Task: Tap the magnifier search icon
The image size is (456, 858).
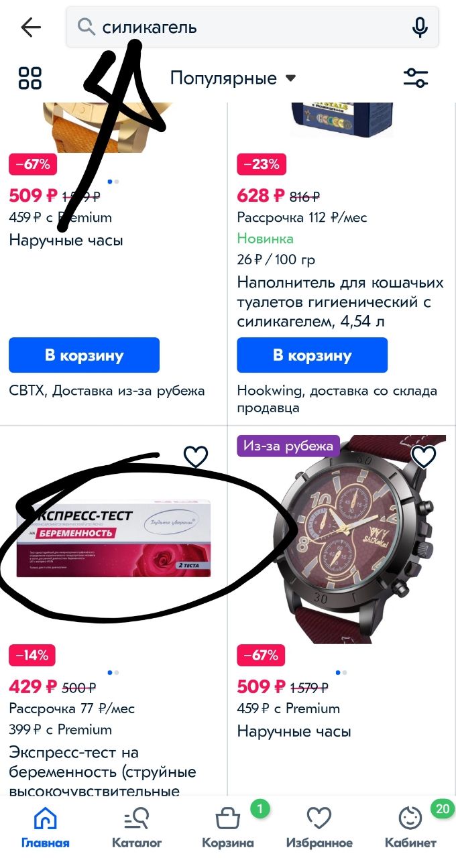Action: click(86, 27)
